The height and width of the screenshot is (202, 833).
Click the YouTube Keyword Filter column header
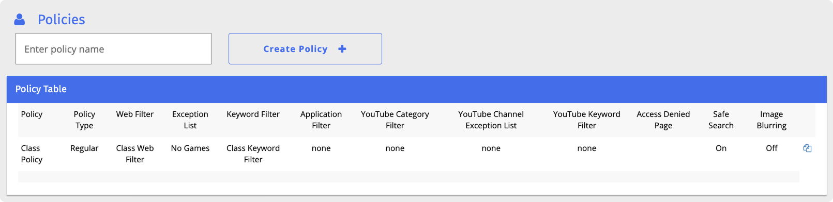point(587,120)
